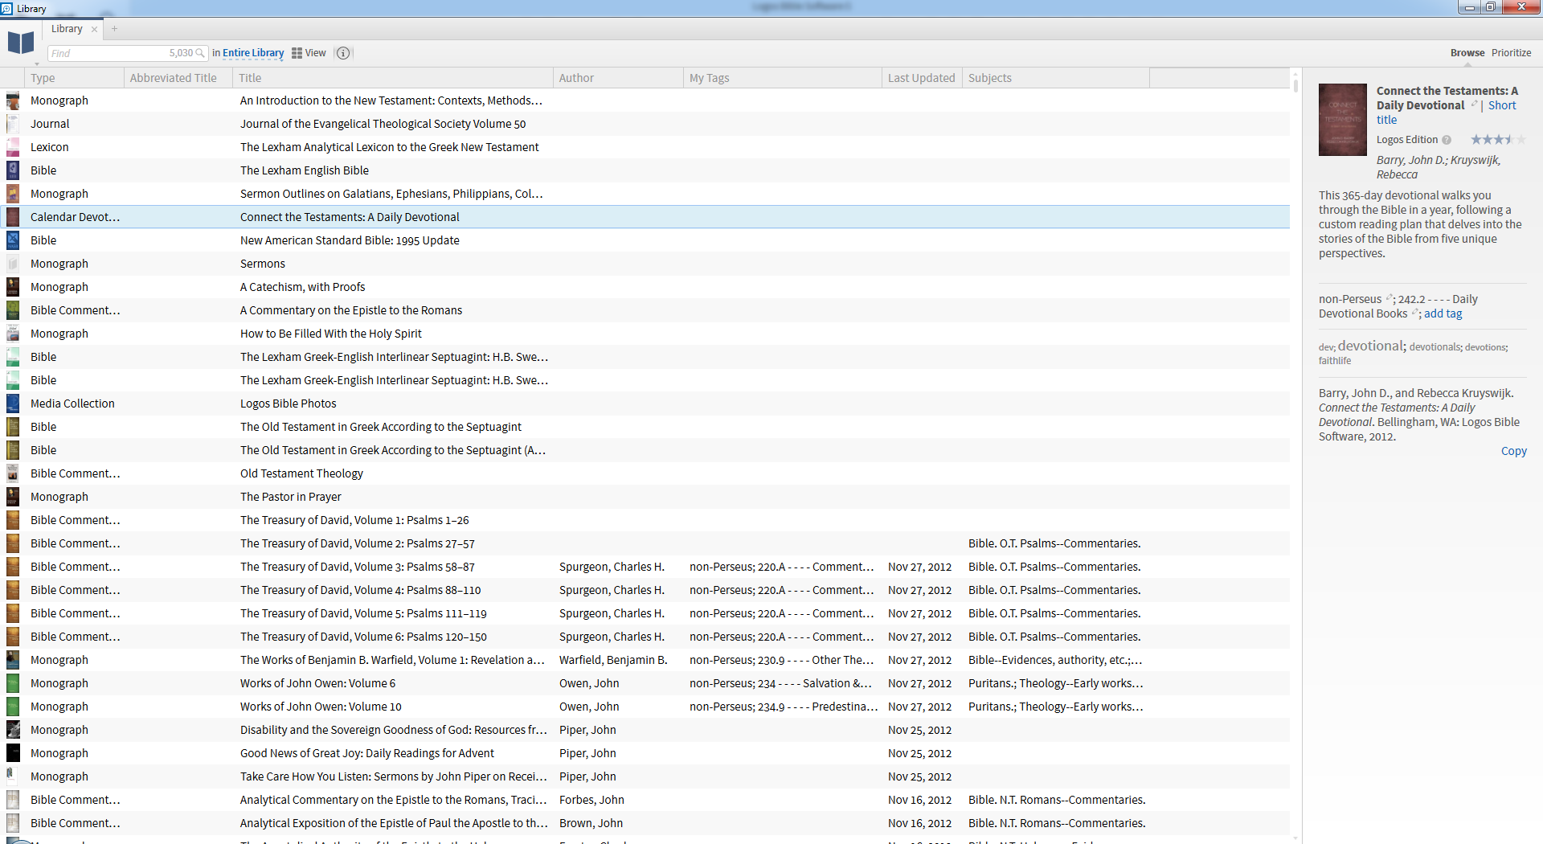
Task: Click the cover icon for Treasury of David Volume 1
Action: coord(13,520)
